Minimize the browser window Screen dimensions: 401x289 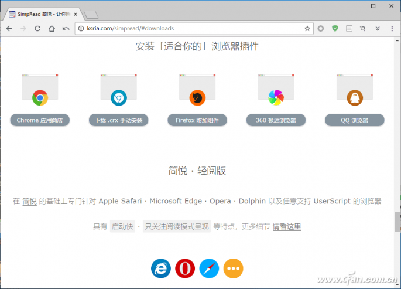coord(355,6)
